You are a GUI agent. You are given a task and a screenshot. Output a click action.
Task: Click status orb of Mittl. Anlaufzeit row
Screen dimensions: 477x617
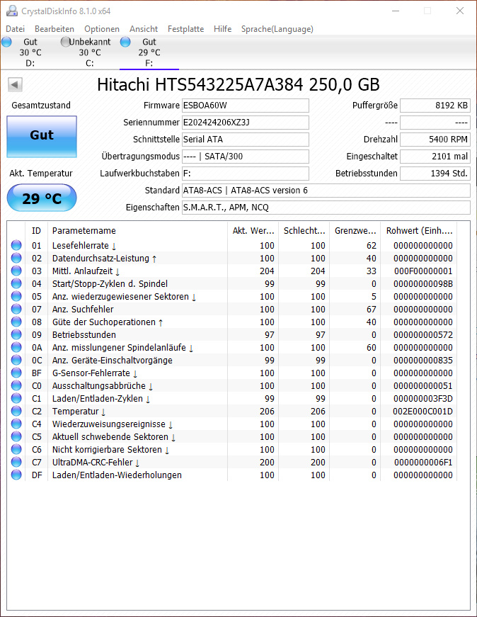pos(16,271)
